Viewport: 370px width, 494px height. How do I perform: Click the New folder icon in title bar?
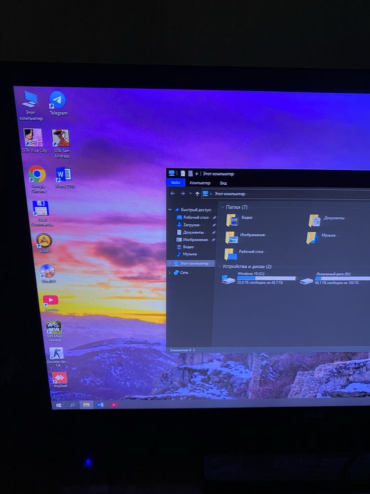click(190, 173)
